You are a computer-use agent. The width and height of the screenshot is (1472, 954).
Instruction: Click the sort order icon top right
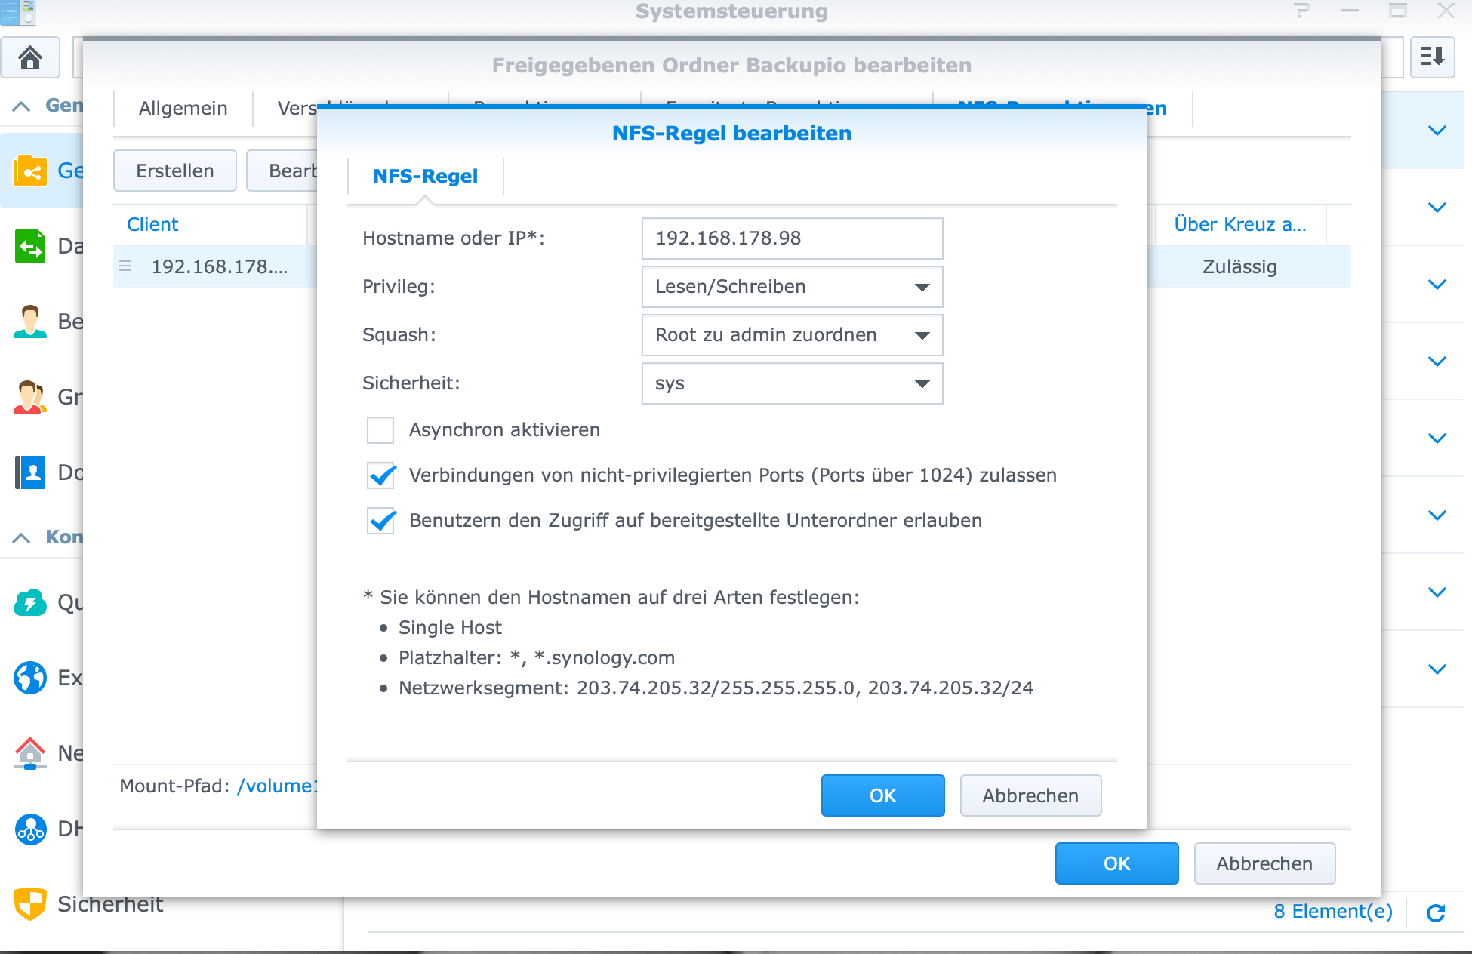[1432, 57]
